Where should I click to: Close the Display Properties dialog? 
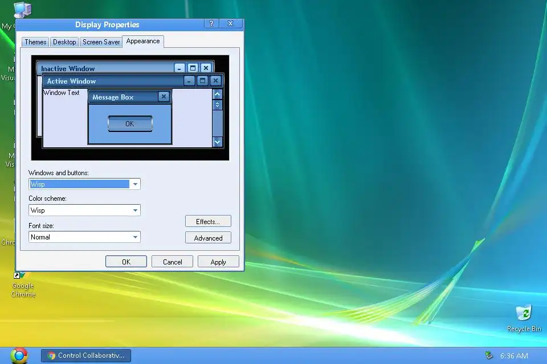pyautogui.click(x=230, y=23)
